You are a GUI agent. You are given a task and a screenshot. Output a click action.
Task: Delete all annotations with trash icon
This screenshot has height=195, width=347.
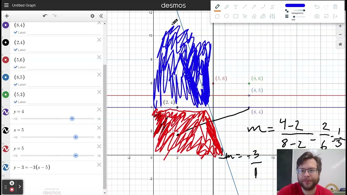pyautogui.click(x=335, y=7)
